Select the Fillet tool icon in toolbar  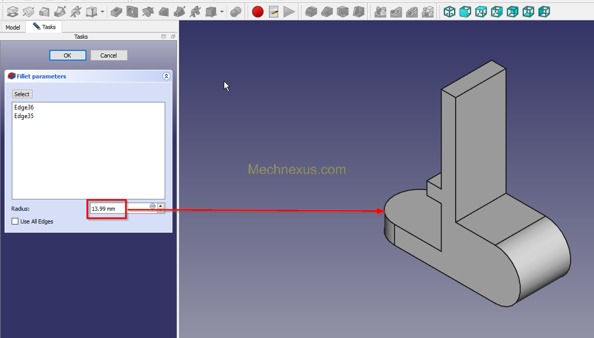tap(311, 11)
